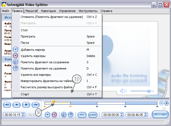The width and height of the screenshot is (171, 126).
Task: Click add marker button in bottom toolbar
Action: pyautogui.click(x=47, y=115)
